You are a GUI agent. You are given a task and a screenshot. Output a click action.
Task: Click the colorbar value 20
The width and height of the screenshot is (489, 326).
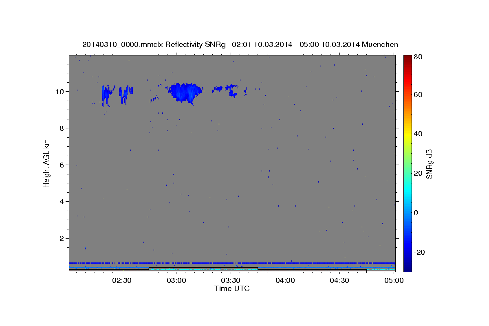(418, 173)
